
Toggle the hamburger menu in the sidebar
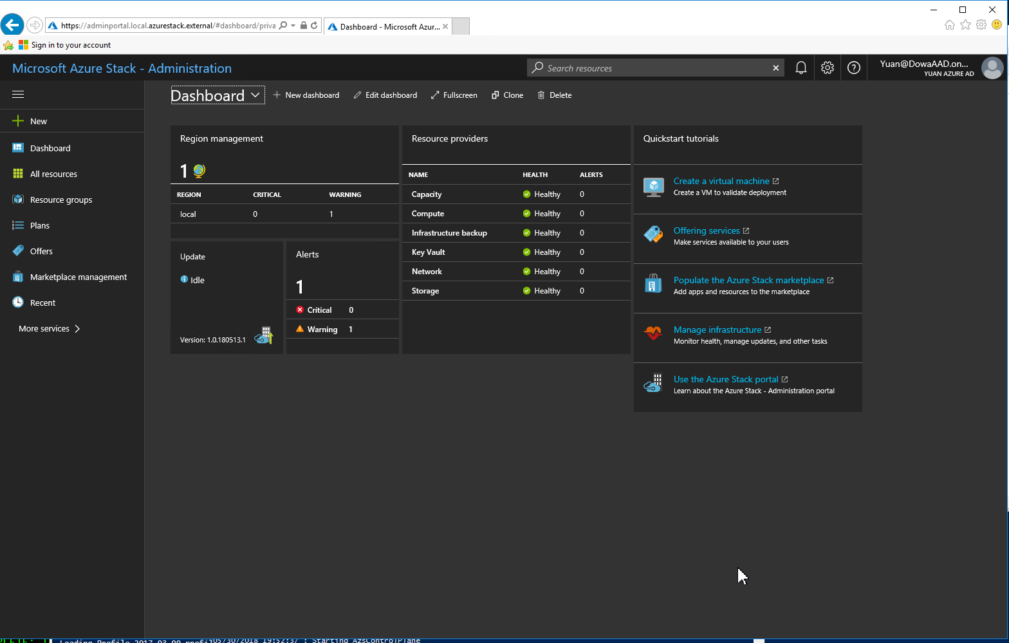tap(18, 95)
